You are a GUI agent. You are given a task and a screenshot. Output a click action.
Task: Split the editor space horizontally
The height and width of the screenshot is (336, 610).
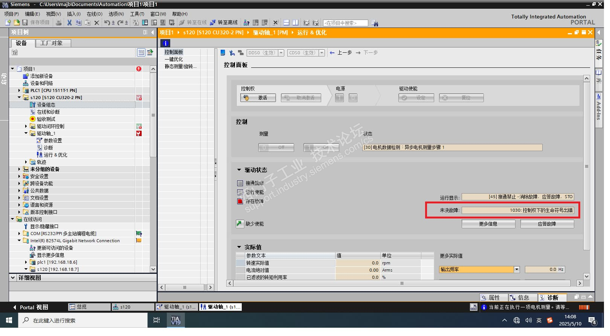[286, 23]
